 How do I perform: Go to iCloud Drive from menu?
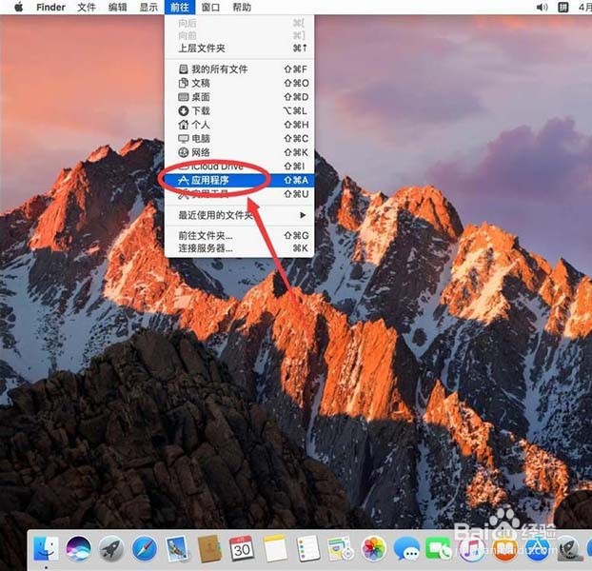pyautogui.click(x=239, y=166)
